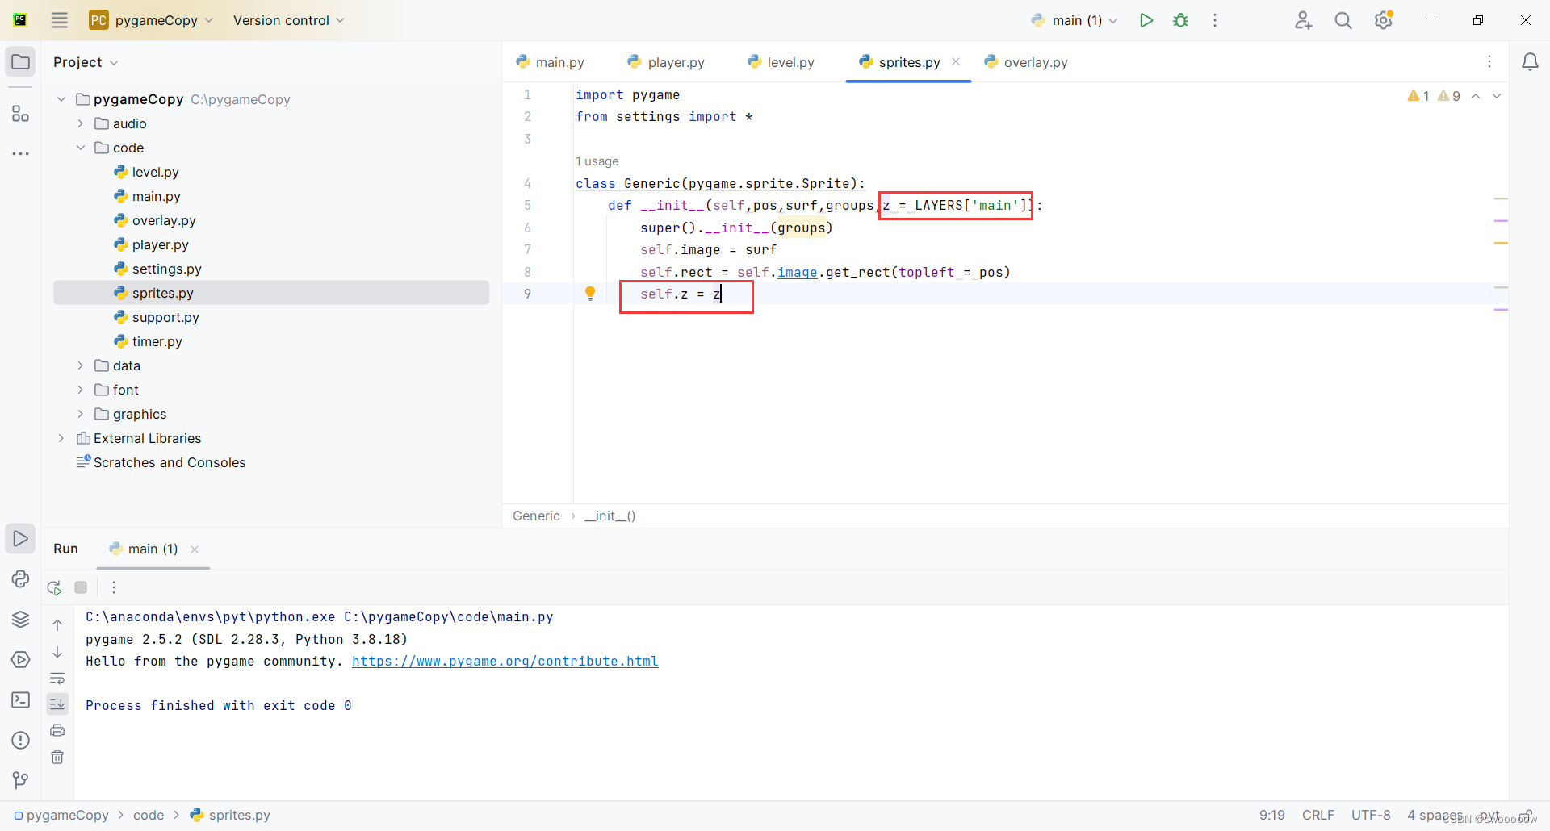Start debugging with the bug icon
The image size is (1550, 831).
(1181, 20)
